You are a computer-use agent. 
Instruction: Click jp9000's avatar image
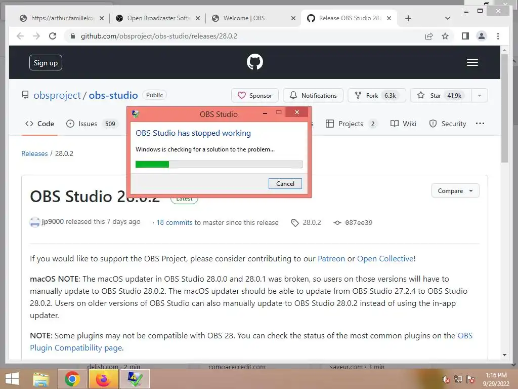[35, 222]
